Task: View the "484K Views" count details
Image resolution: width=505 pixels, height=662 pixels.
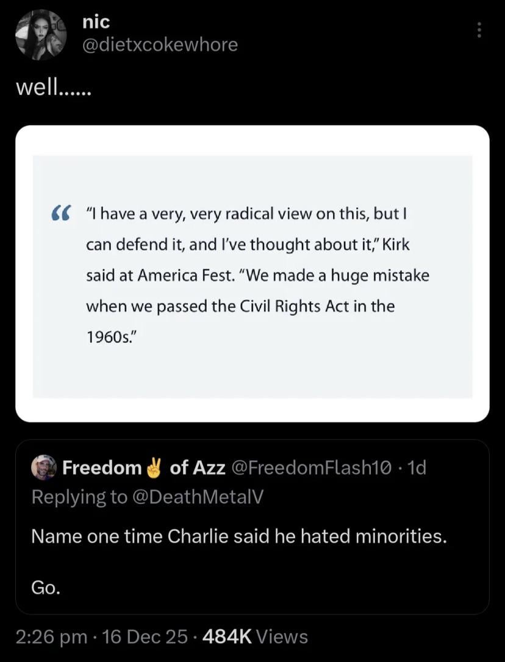Action: (x=253, y=637)
